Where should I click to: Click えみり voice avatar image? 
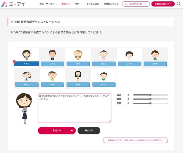click(27, 55)
